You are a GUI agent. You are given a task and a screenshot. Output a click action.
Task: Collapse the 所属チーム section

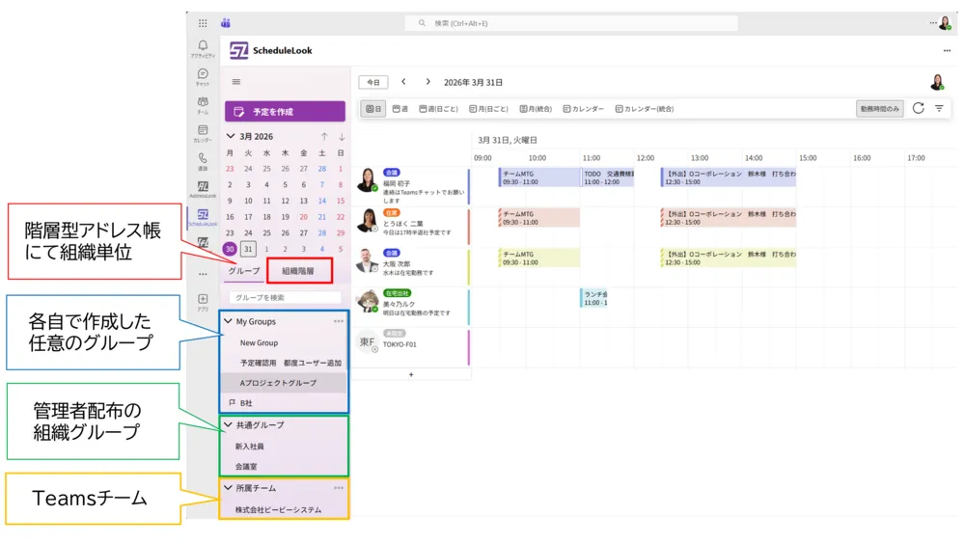point(229,488)
